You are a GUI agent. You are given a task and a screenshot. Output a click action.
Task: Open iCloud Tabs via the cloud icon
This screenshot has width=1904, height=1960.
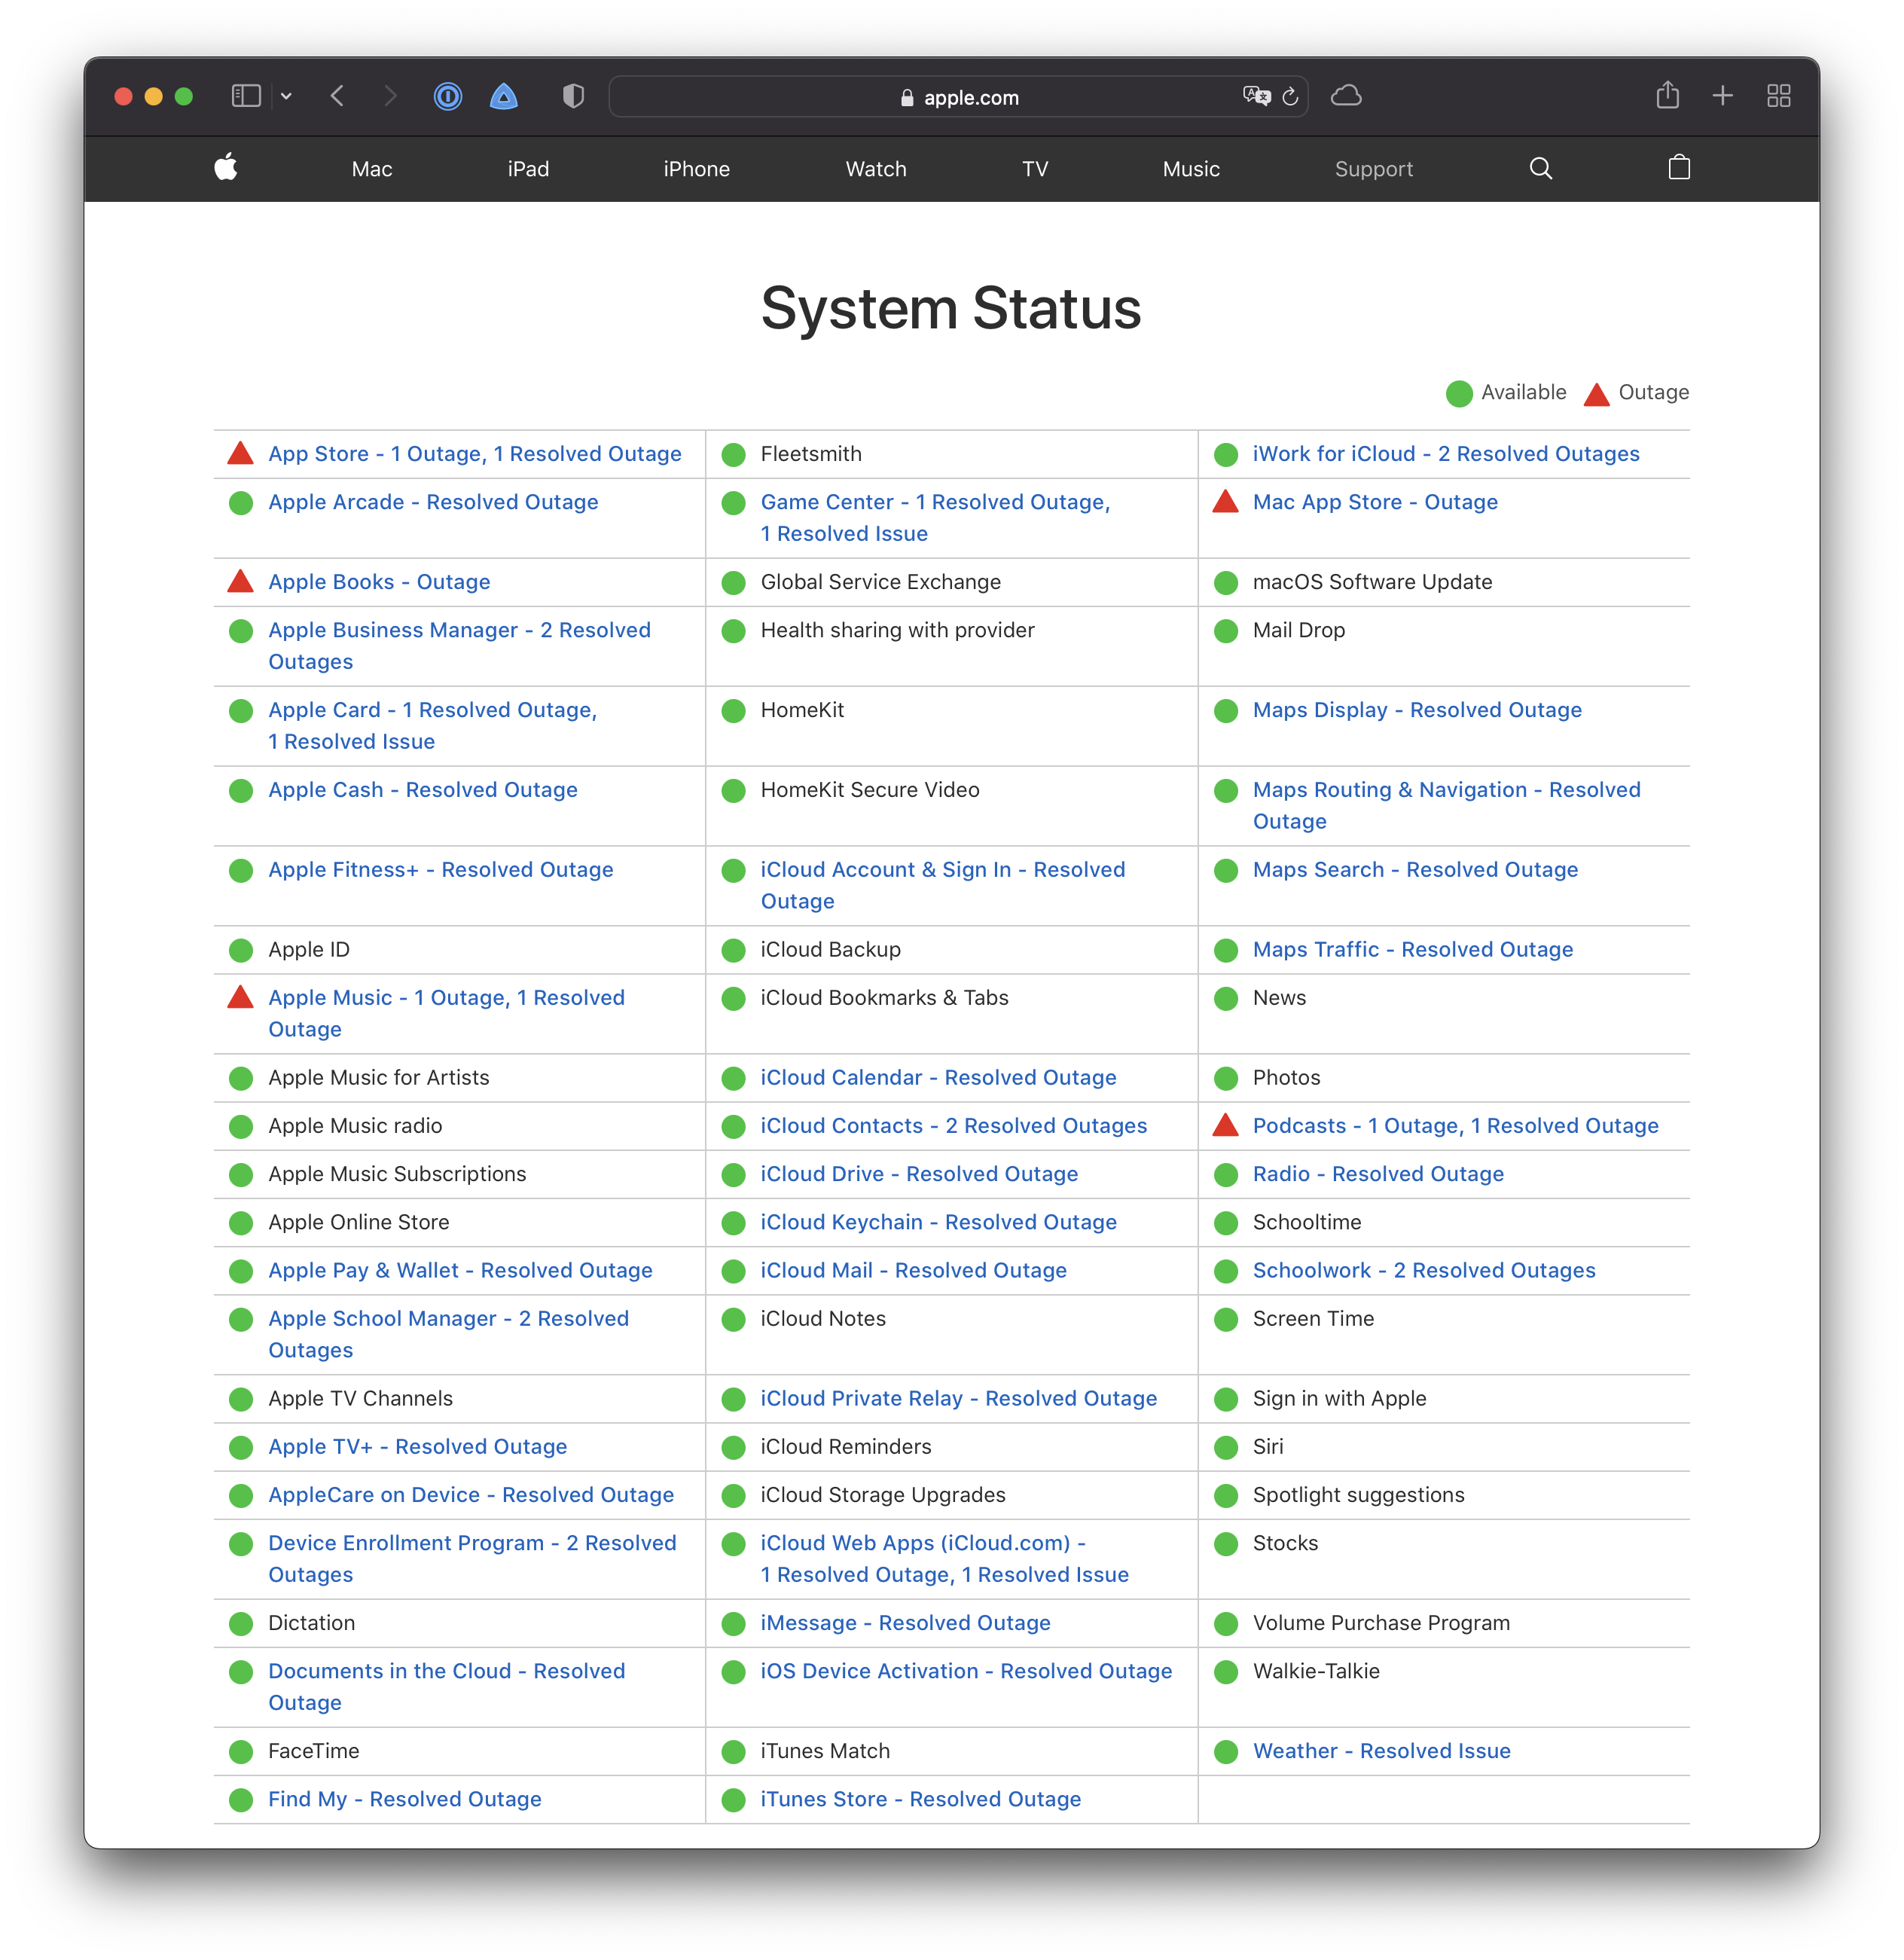(1347, 96)
